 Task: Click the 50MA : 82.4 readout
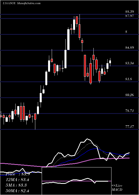click(17, 191)
